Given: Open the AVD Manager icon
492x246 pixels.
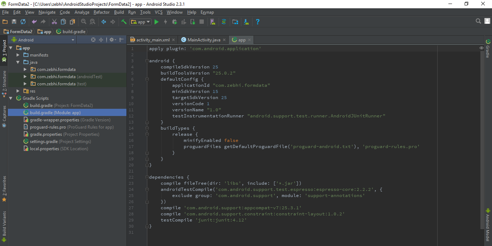Looking at the screenshot, I should pos(213,22).
